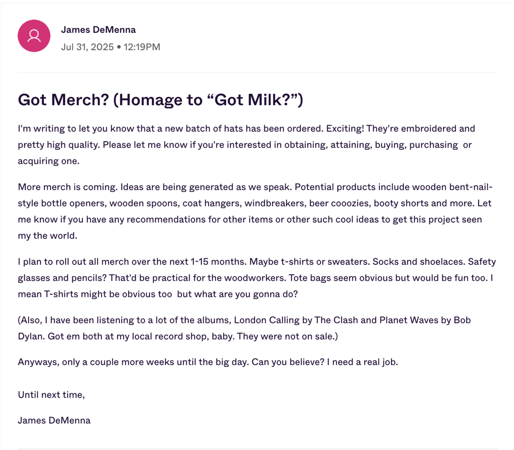Screen dimensions: 514x450
Task: Click the divider line below the post header
Action: (x=258, y=73)
